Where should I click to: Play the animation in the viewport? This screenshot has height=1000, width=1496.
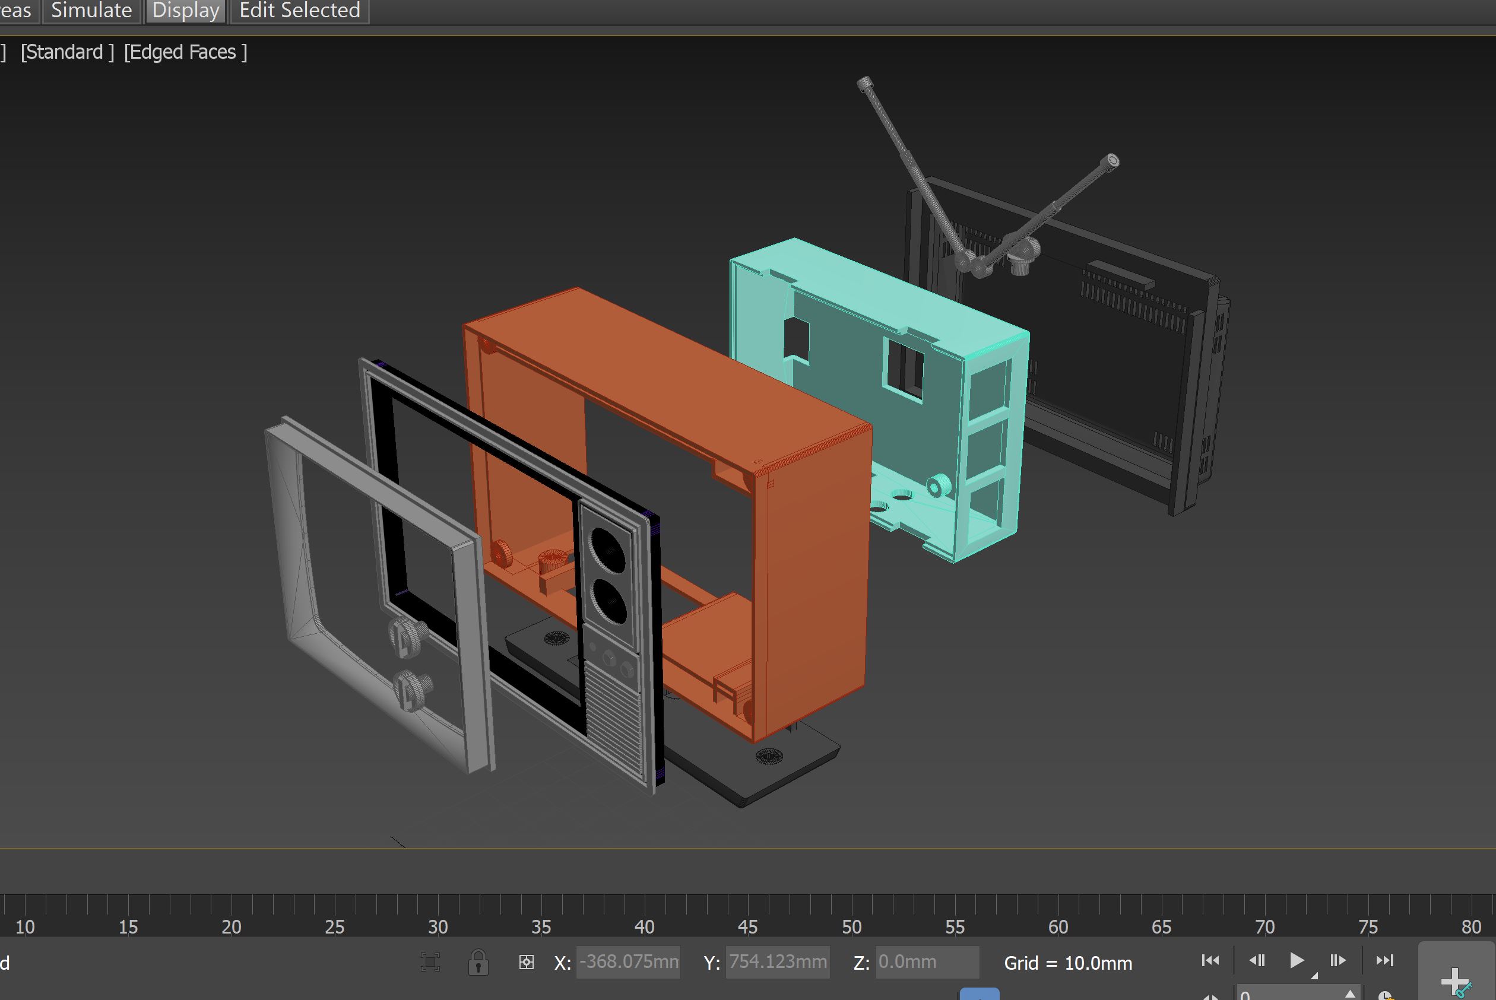1298,960
